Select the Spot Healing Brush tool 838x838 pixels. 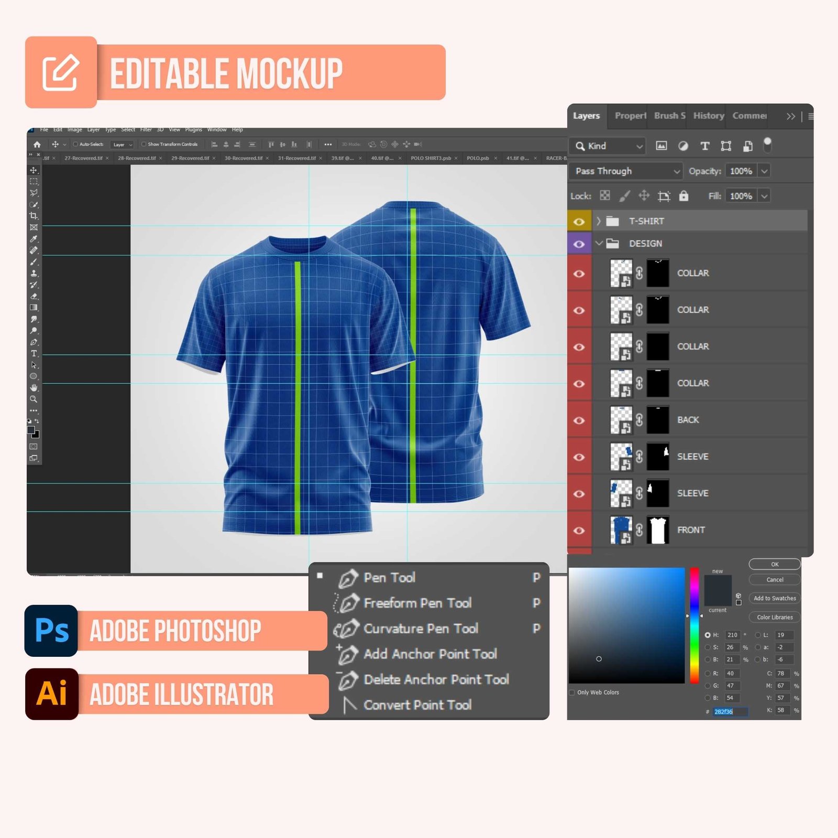click(34, 250)
